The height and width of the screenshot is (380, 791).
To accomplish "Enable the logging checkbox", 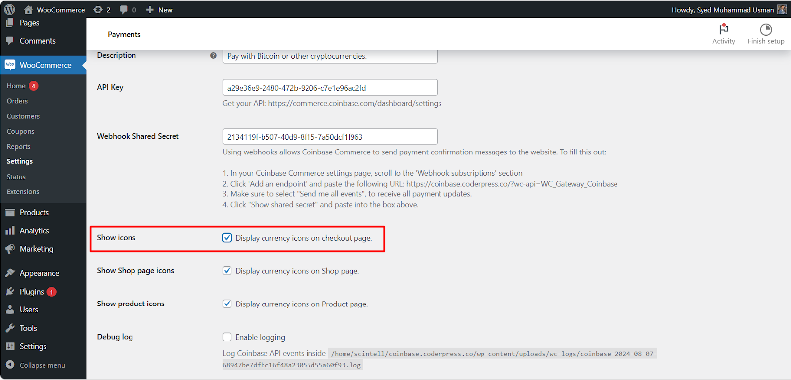I will (x=227, y=337).
